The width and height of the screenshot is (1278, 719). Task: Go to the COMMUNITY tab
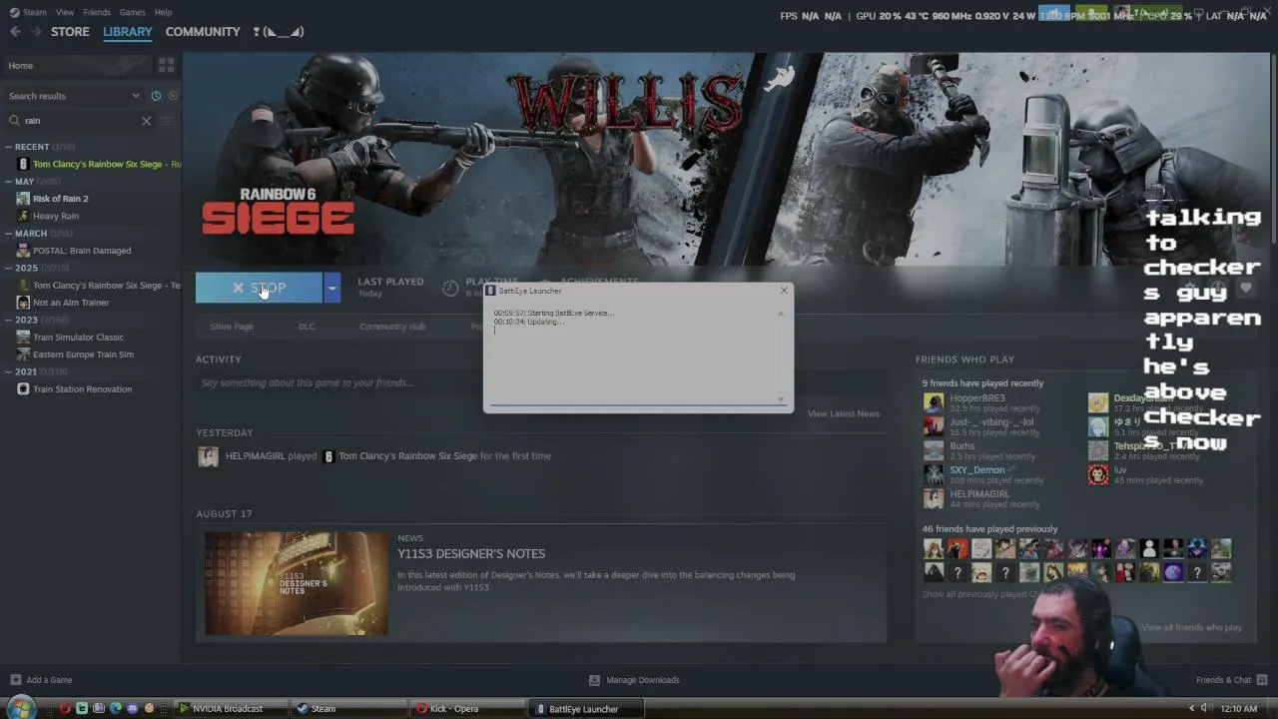pyautogui.click(x=203, y=32)
